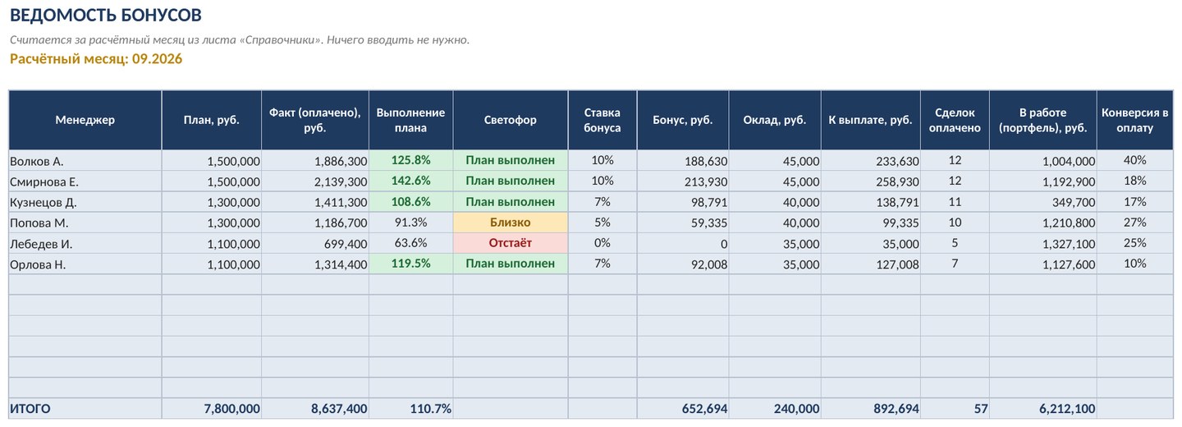
Task: Select the Менеджер column header
Action: (85, 120)
